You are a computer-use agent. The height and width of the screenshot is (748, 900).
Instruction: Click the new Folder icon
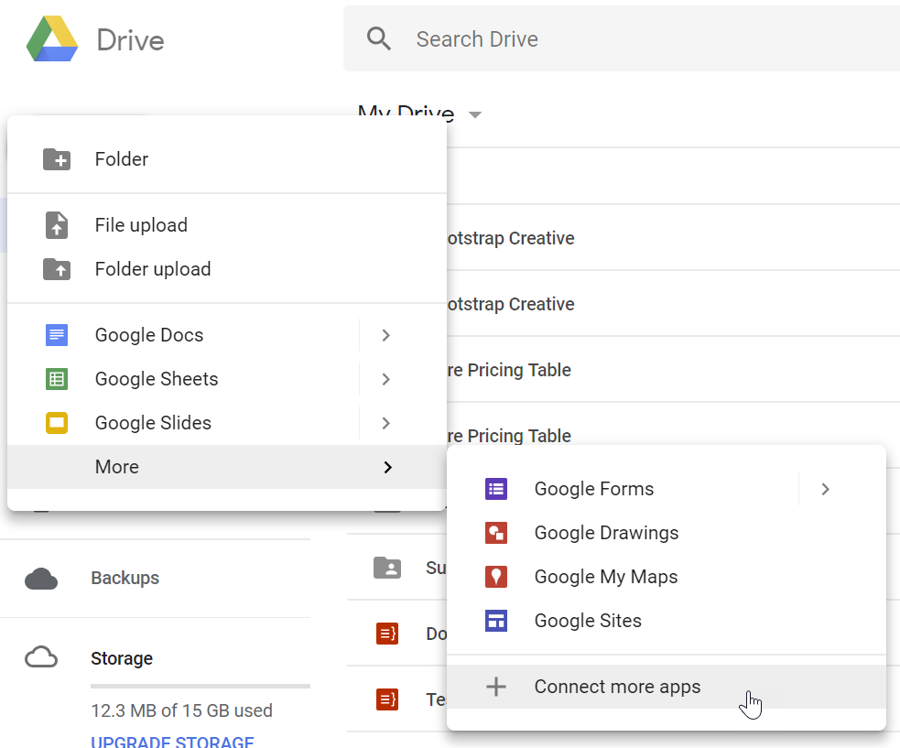point(57,159)
